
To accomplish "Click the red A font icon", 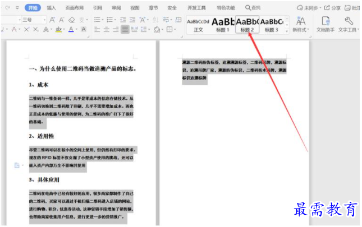I will pos(14,30).
